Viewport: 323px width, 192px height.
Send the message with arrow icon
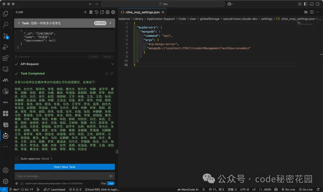pyautogui.click(x=111, y=176)
